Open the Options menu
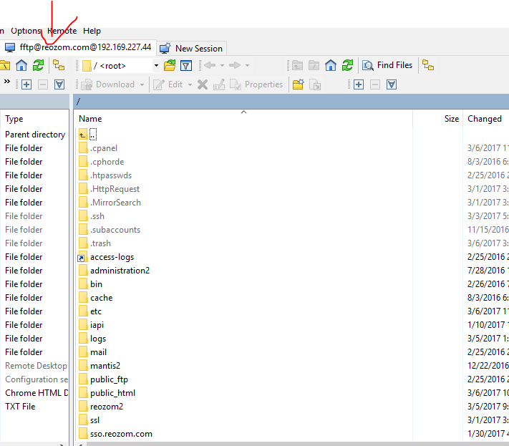This screenshot has width=509, height=446. [26, 31]
